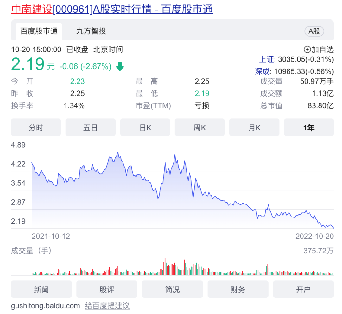Image resolution: width=342 pixels, height=314 pixels.
Task: Click the tallest red volume bar
Action: coord(165,267)
